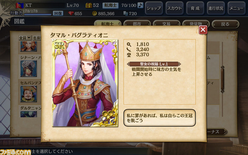Screen dimensions: 248x155
Task: Click the flag icon next to KT
Action: [20, 5]
